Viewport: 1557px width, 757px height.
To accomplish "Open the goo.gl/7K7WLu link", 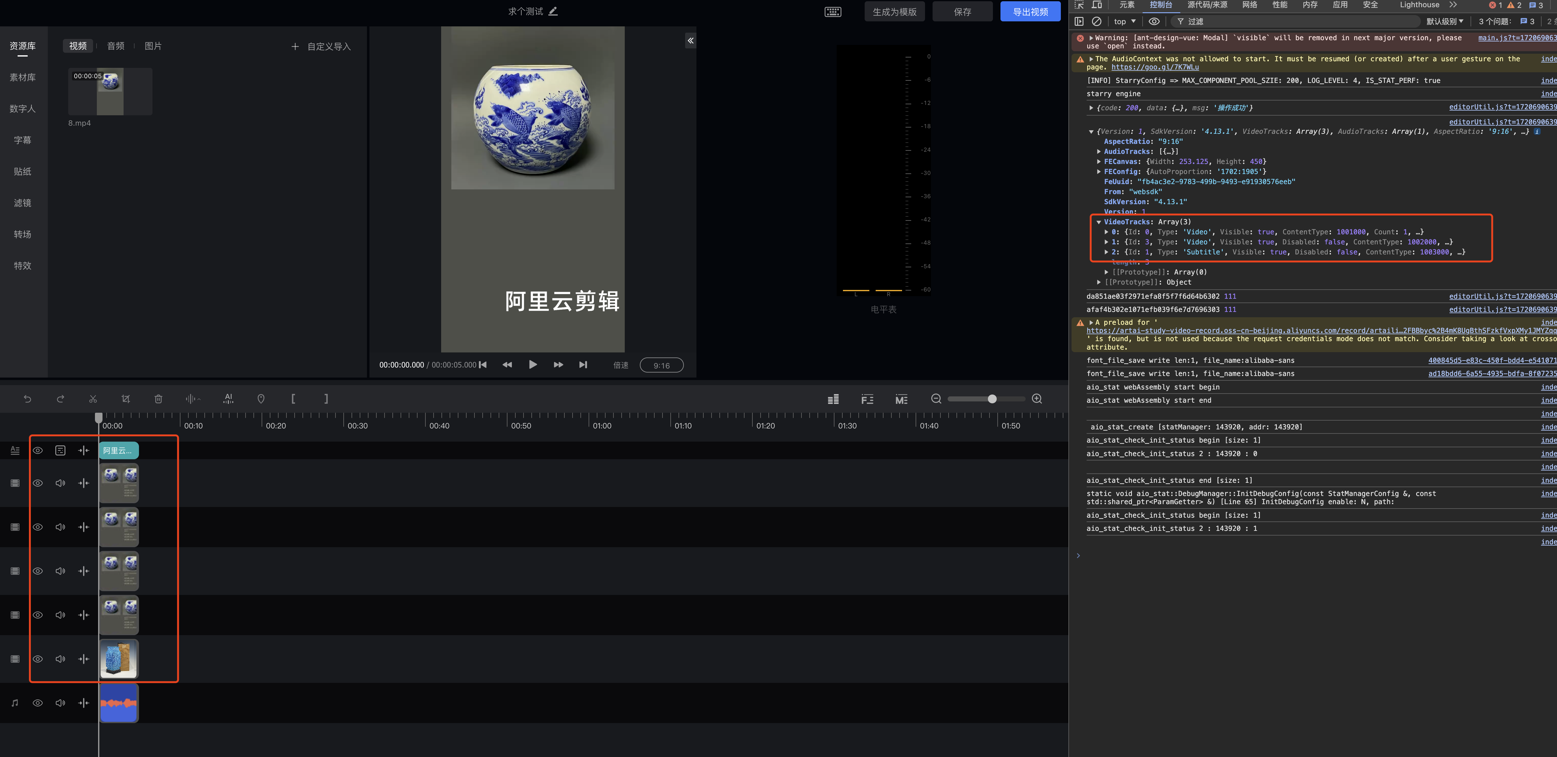I will pos(1155,67).
